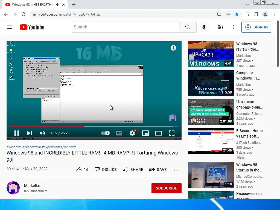280x210 pixels.
Task: Open the F-Secure Home vs Emsisoft thumbnail
Action: tap(211, 141)
